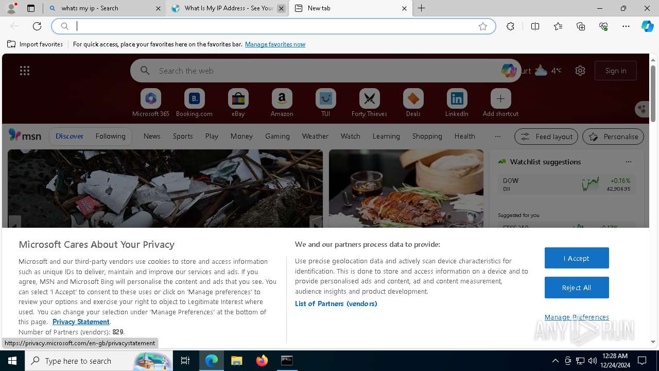Focus the browser address bar
The image size is (659, 371).
coord(273,26)
